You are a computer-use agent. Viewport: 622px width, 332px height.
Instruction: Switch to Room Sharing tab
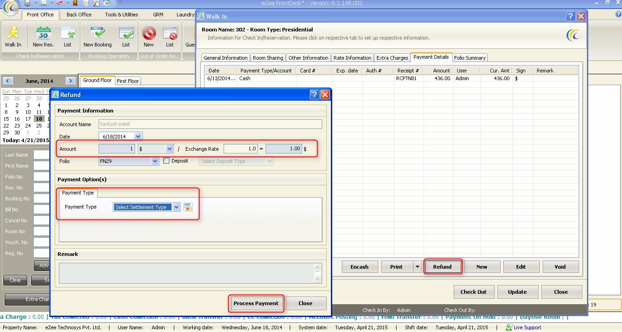[268, 58]
